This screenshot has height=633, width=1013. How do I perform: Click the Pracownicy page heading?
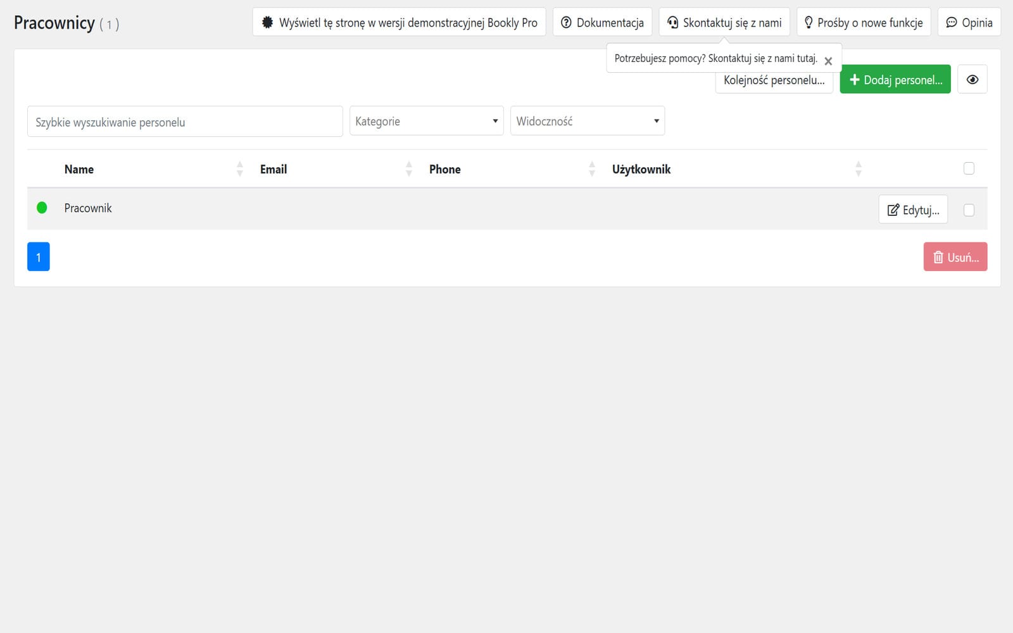pos(54,23)
